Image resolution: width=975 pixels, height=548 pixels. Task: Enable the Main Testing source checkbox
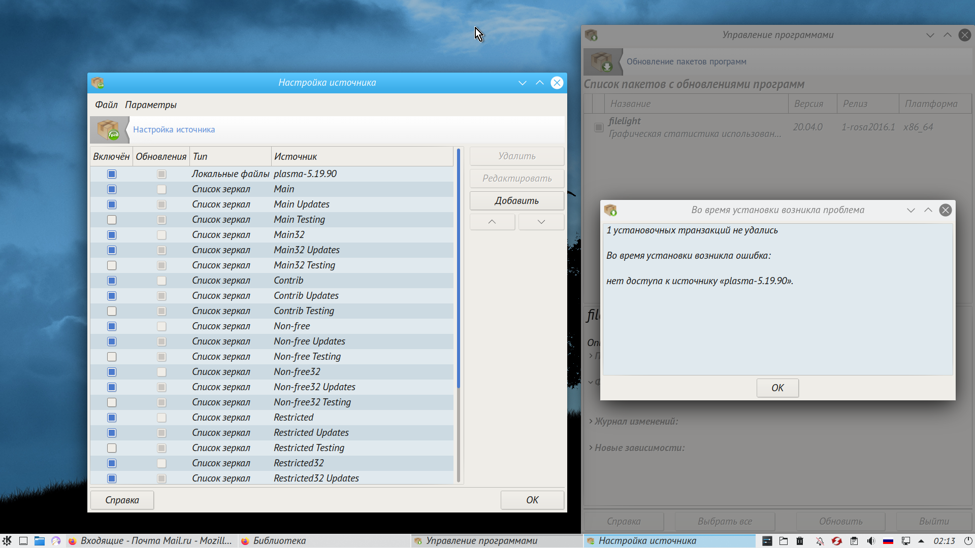coord(112,220)
